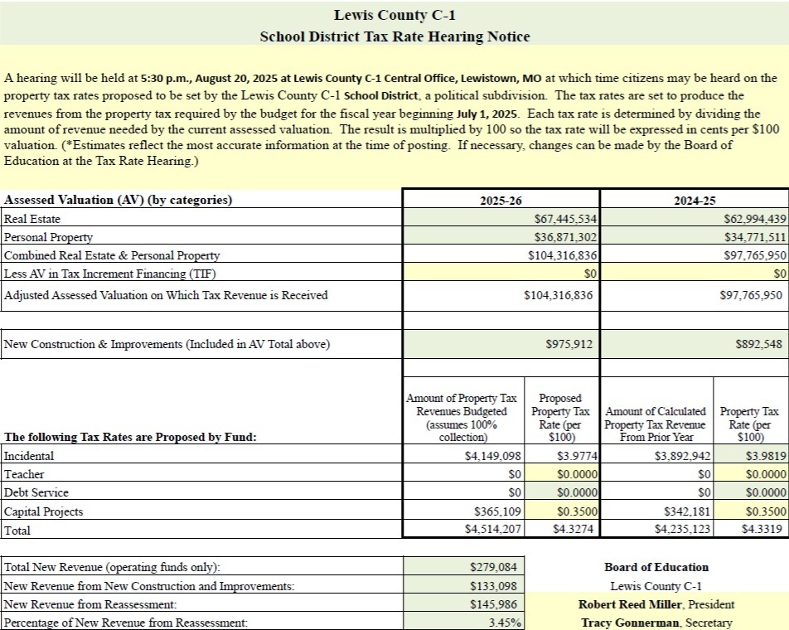This screenshot has width=789, height=630.
Task: Select reassessment revenue value $145,986
Action: 494,604
